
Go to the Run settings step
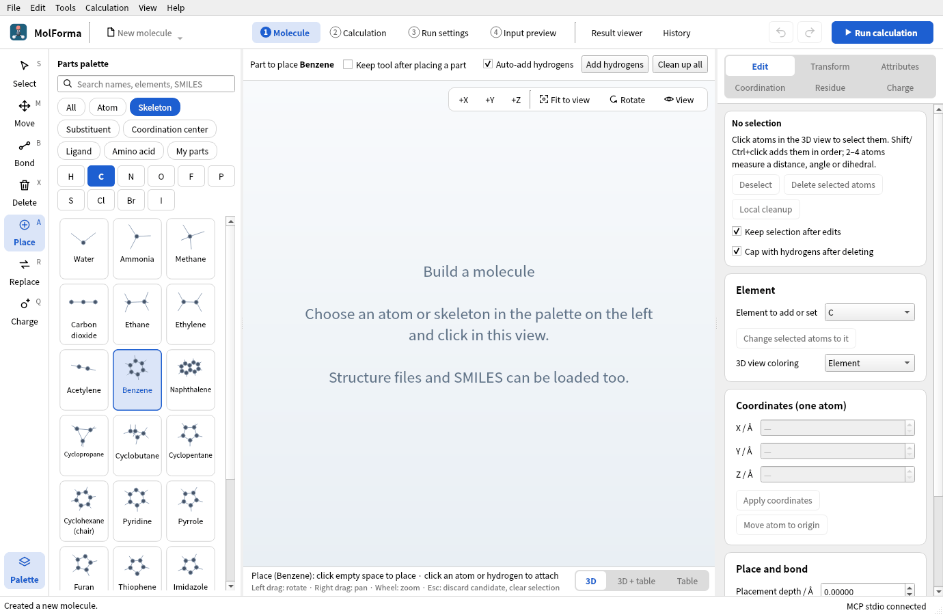click(x=439, y=33)
